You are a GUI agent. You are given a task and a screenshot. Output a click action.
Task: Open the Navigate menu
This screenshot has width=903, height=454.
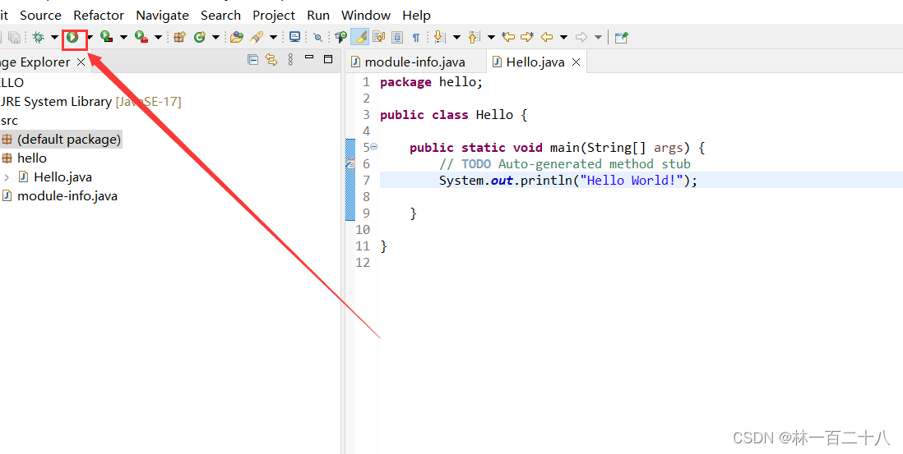(162, 16)
